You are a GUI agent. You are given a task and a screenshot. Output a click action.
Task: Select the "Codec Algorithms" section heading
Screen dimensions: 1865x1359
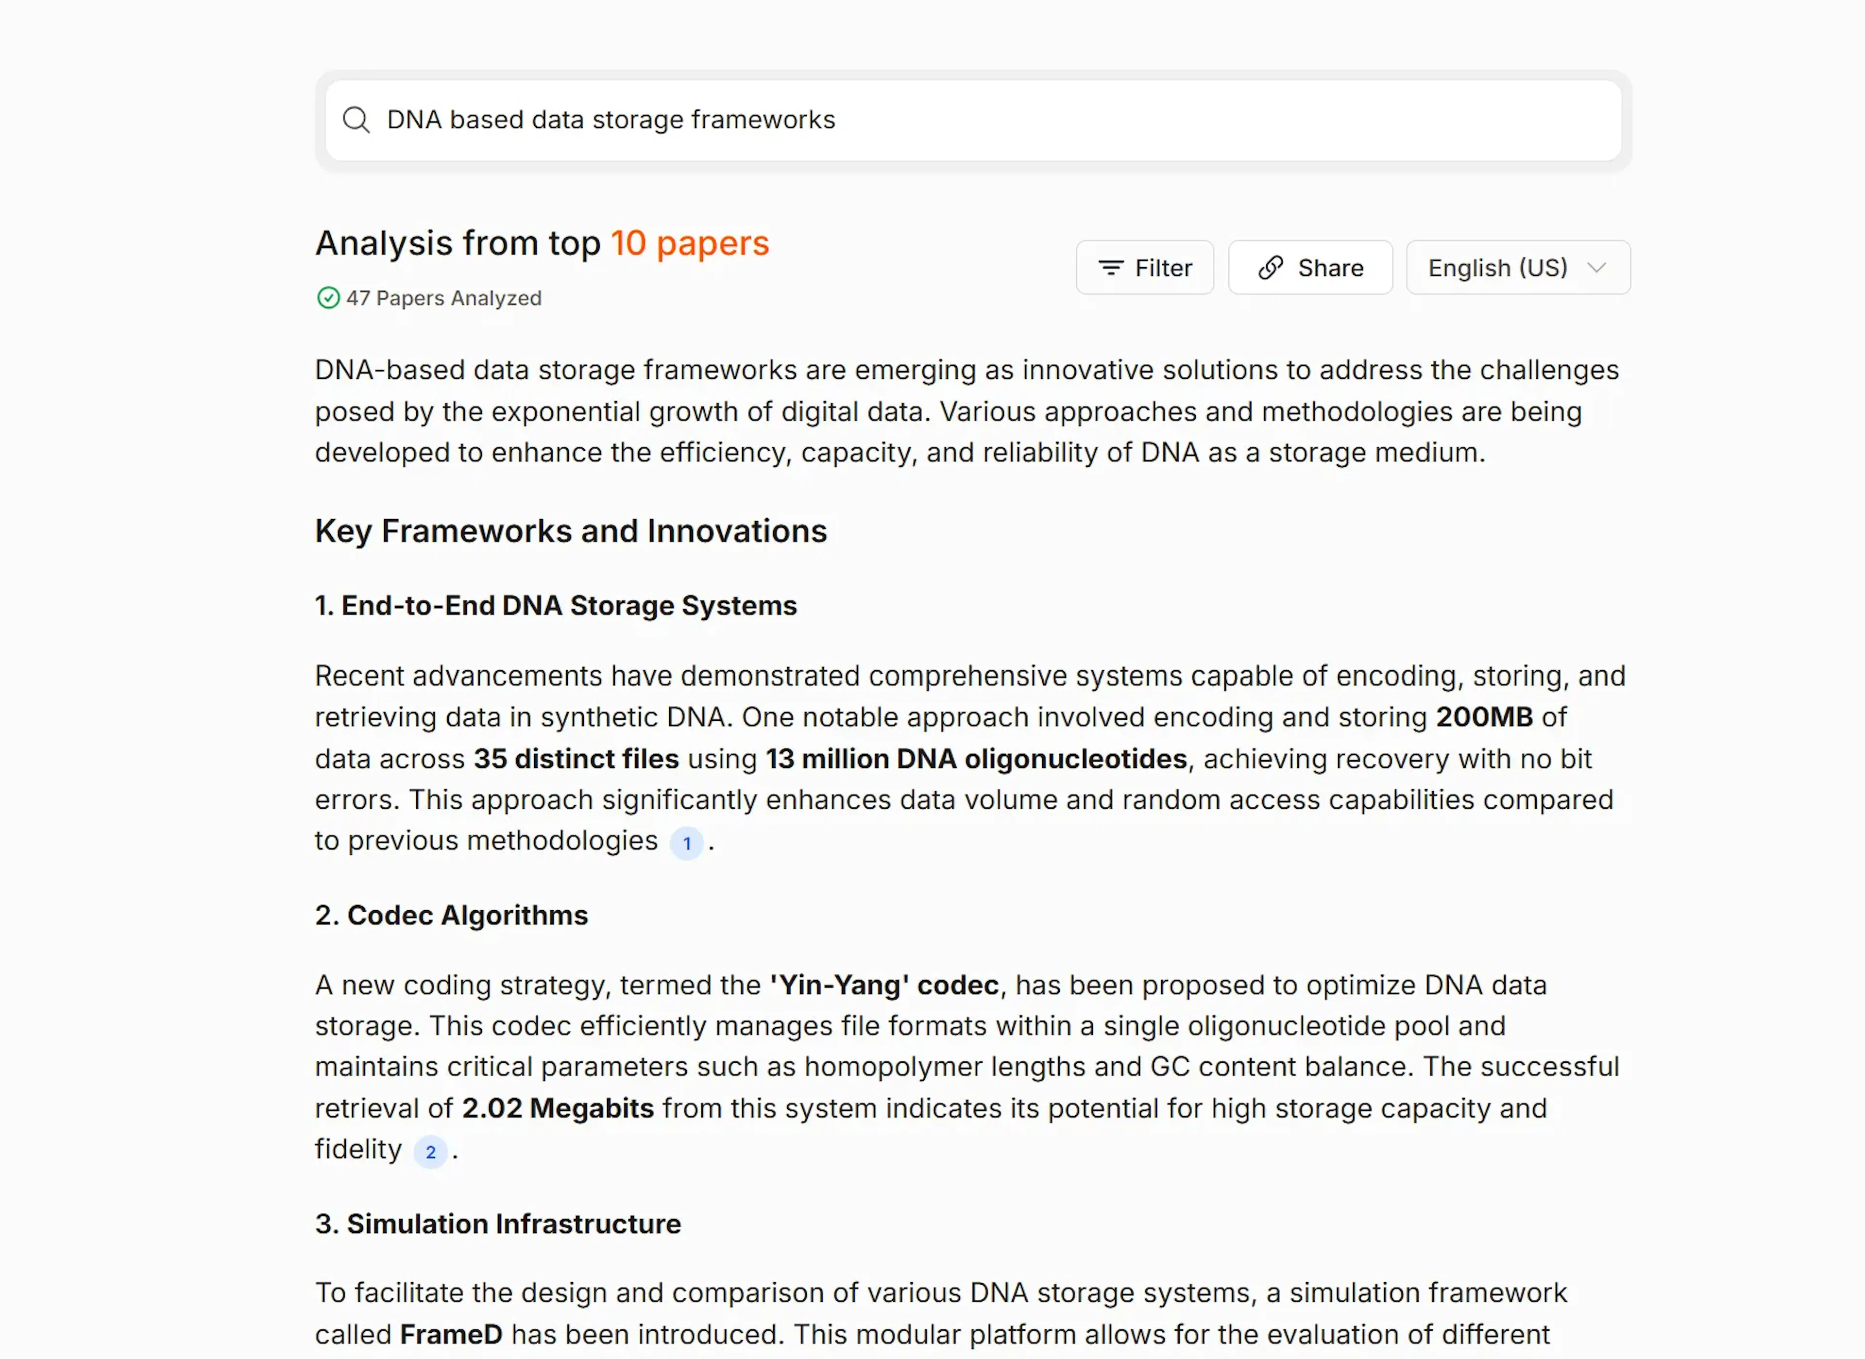point(452,915)
